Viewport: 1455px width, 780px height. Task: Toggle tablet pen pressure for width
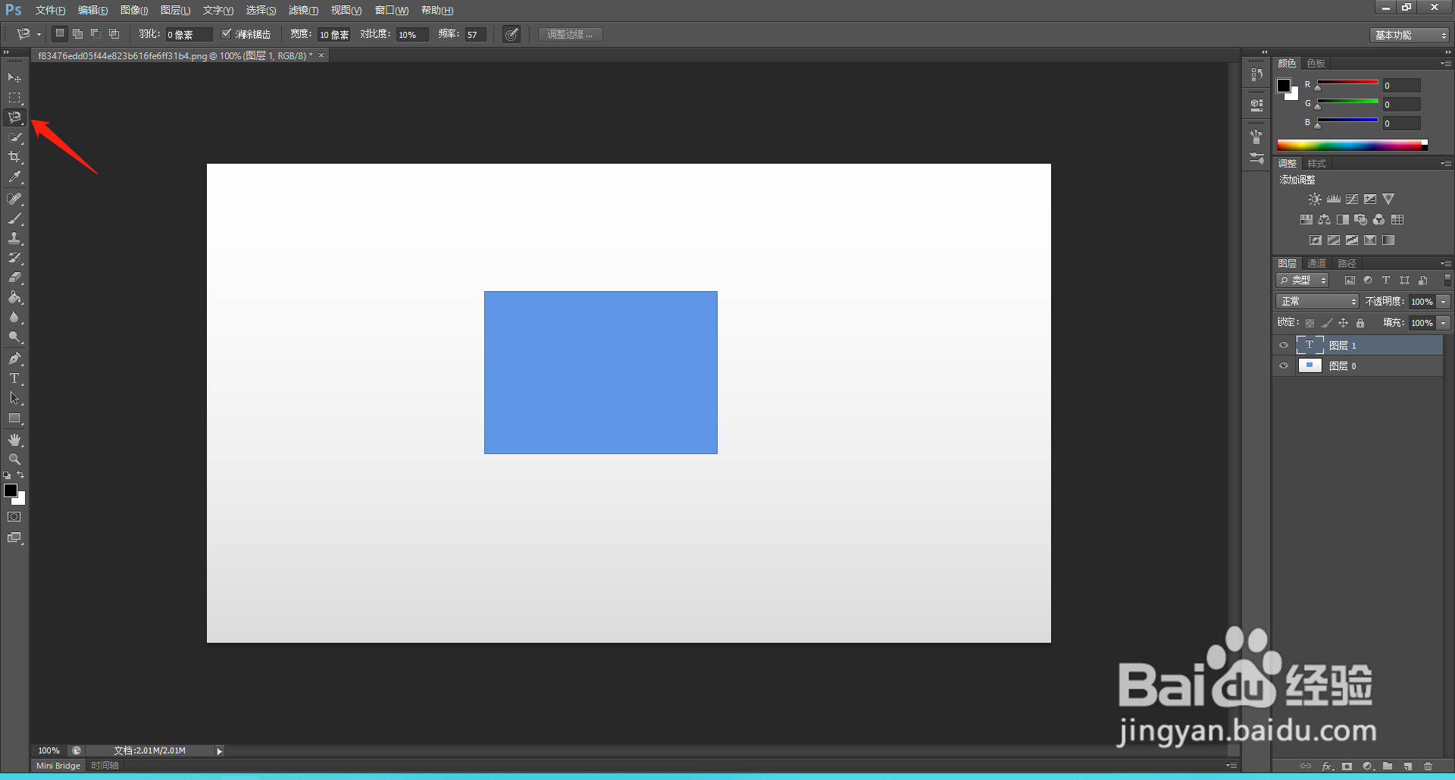pyautogui.click(x=512, y=34)
